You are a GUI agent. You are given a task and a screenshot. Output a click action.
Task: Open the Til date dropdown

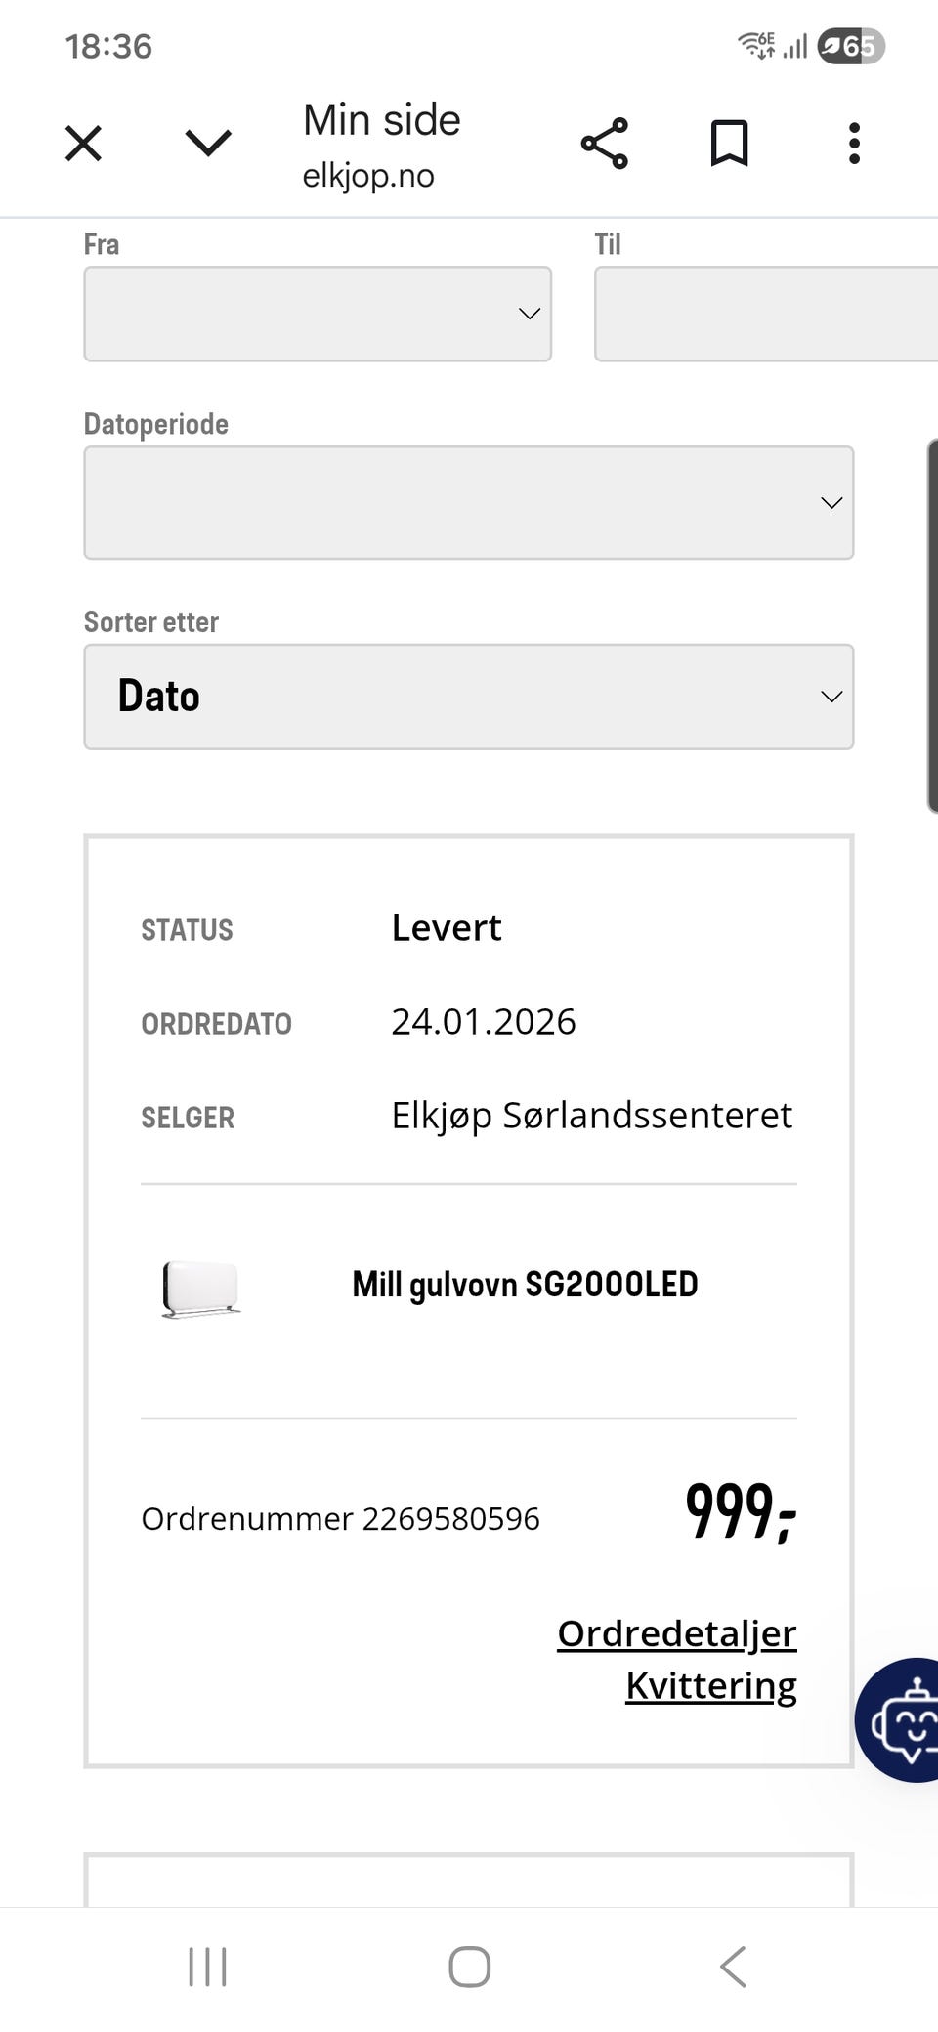point(766,314)
